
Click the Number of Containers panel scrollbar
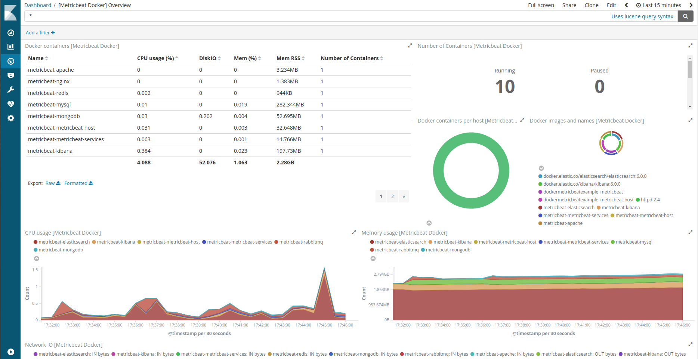[x=690, y=69]
